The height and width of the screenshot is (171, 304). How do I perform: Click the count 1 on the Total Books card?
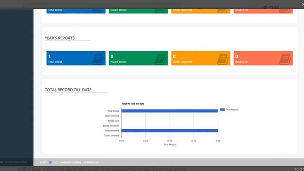pos(49,57)
